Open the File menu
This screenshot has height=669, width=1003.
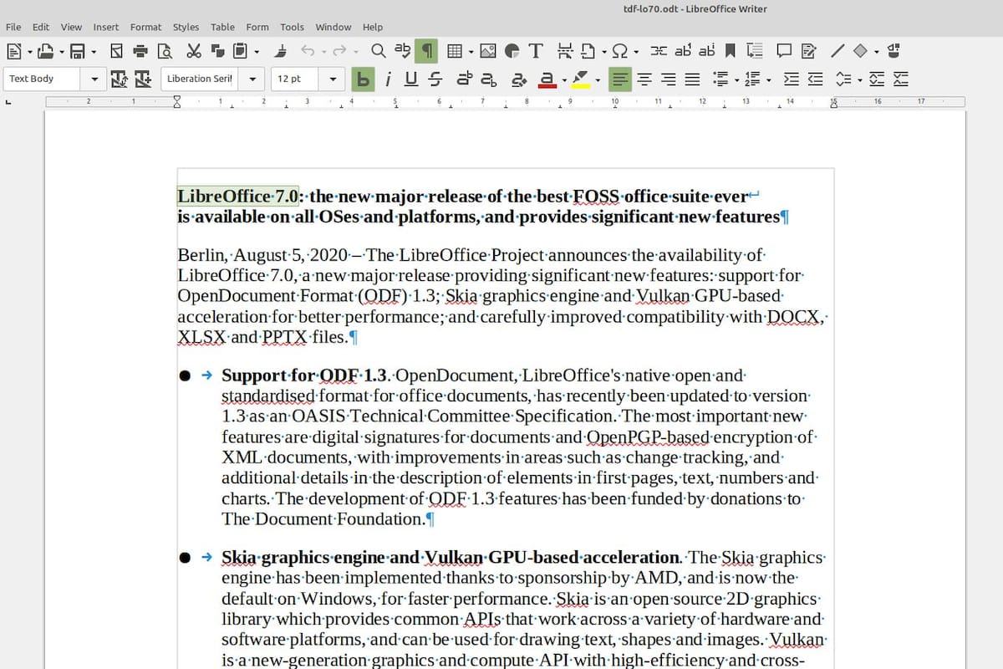(13, 27)
